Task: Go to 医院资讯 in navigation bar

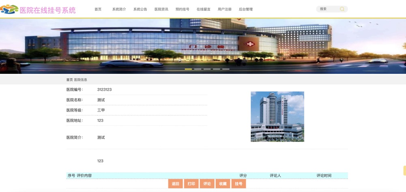Action: click(161, 9)
